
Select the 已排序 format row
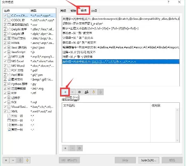tap(29, 98)
